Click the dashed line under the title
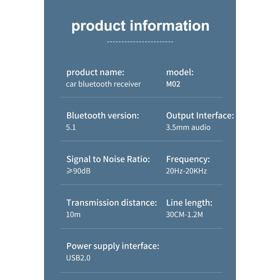Screen dimensions: 280x280 tap(140, 42)
